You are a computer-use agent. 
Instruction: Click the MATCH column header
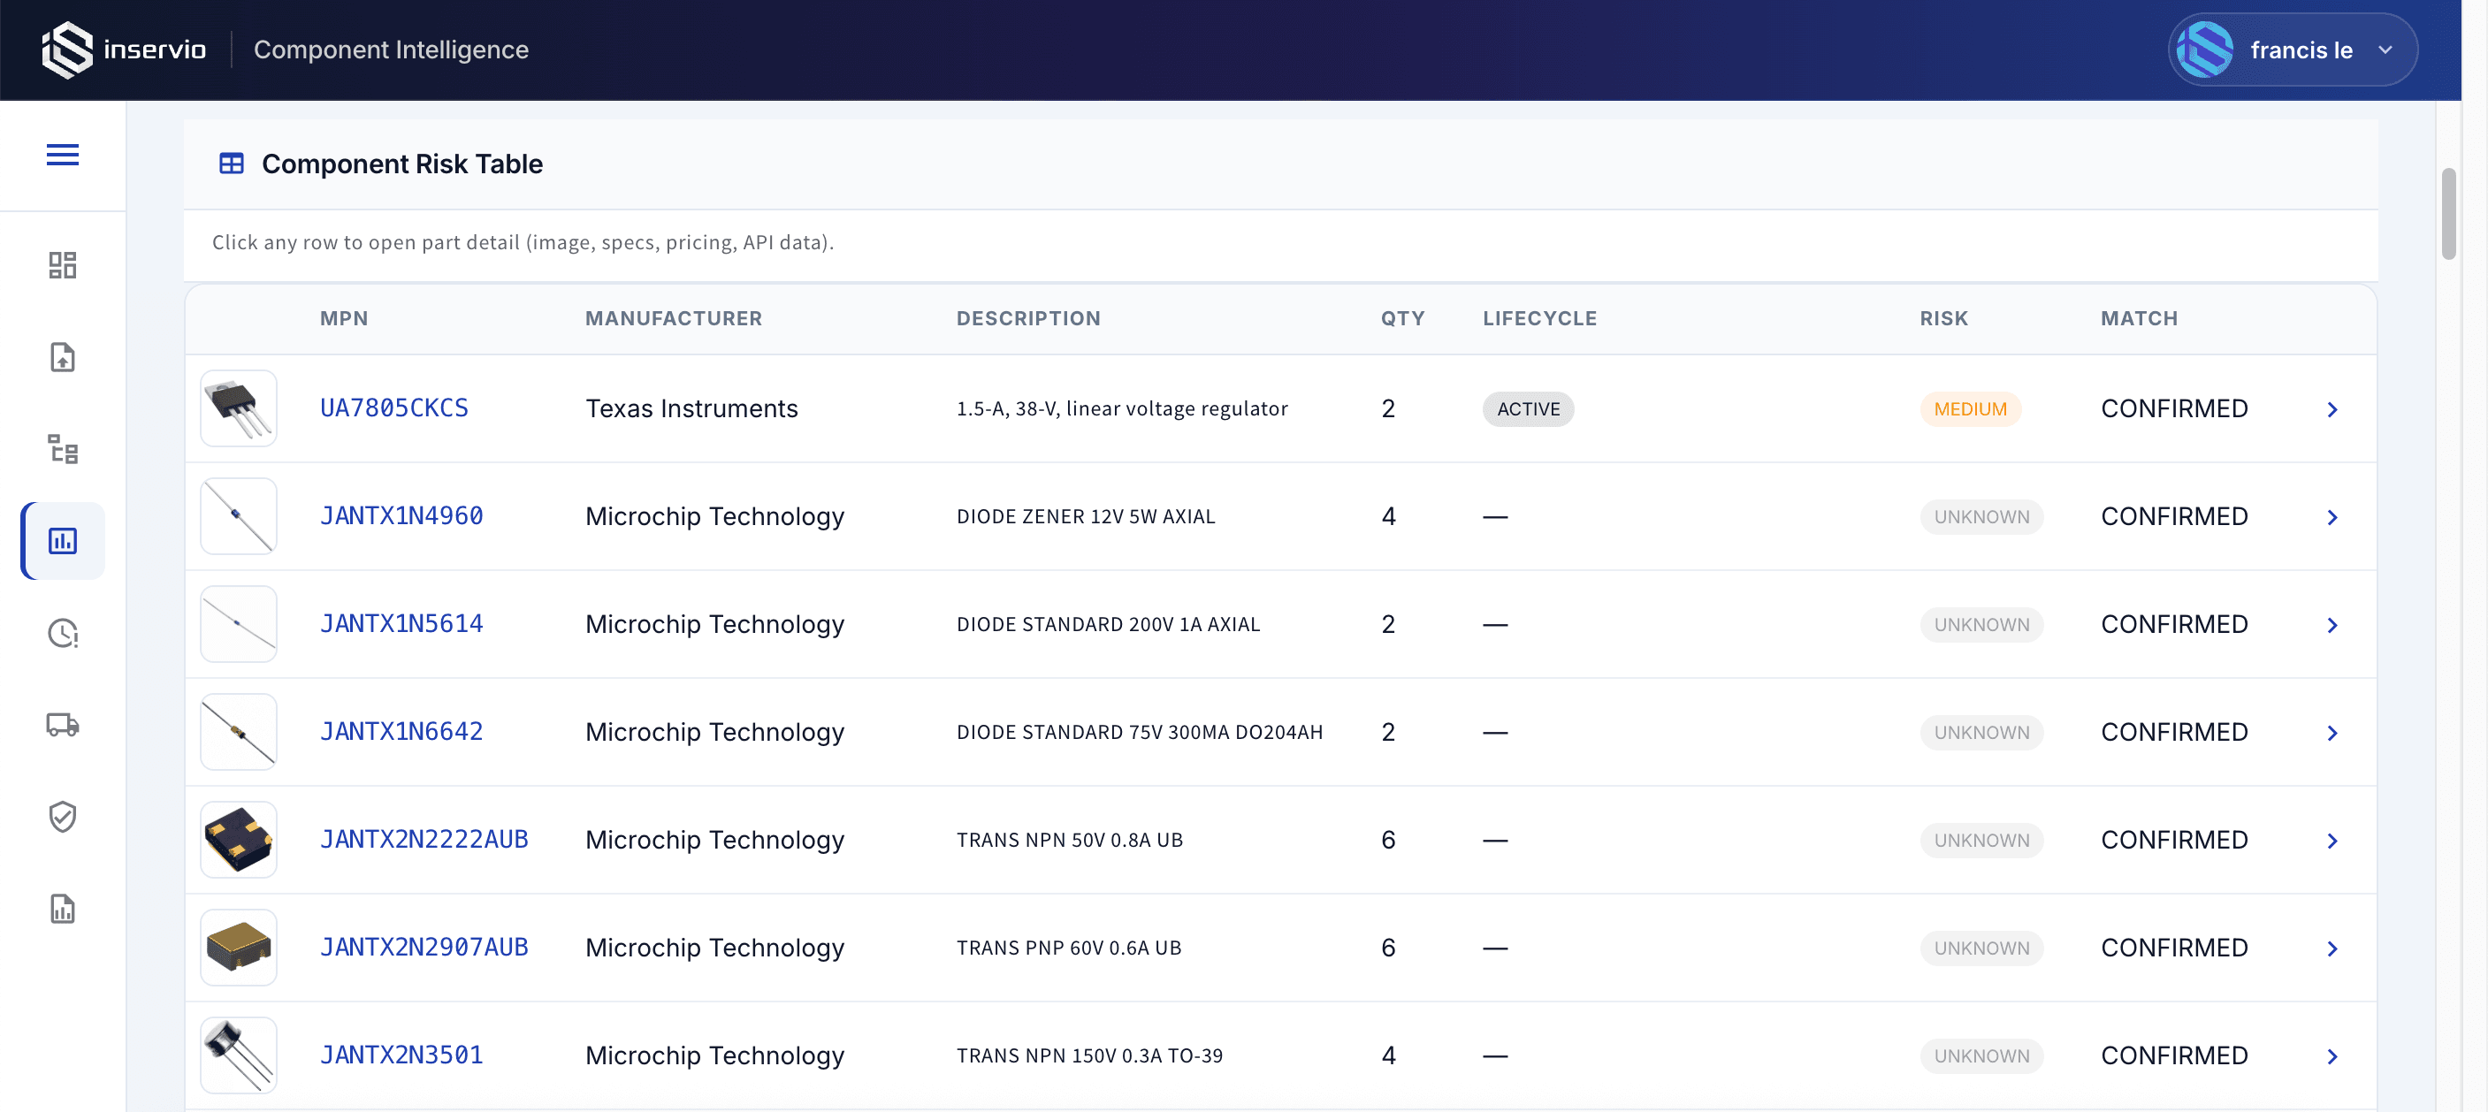(2140, 318)
